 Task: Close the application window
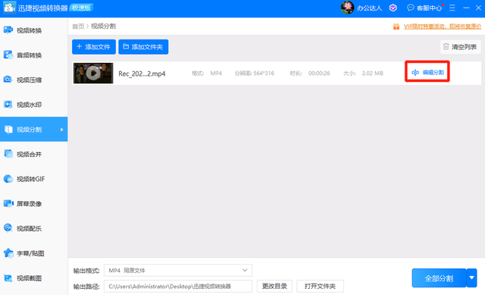[478, 8]
